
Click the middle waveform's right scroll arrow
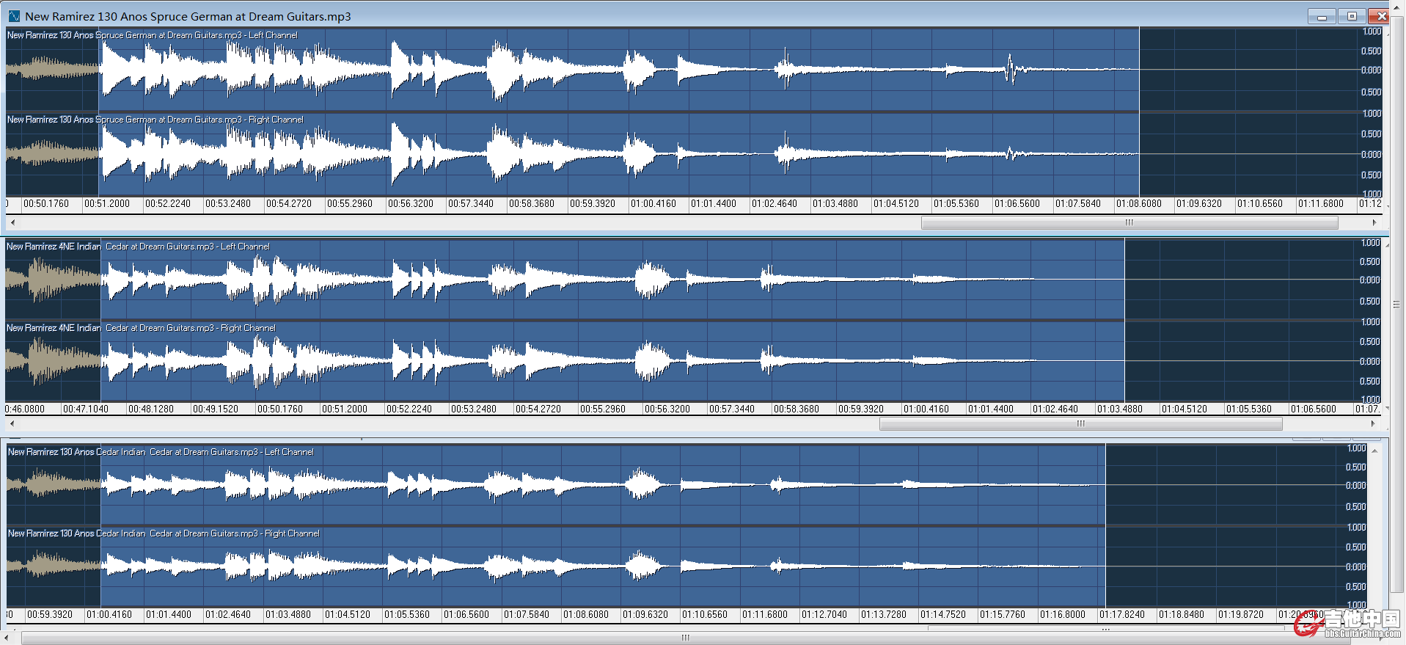[x=1373, y=423]
